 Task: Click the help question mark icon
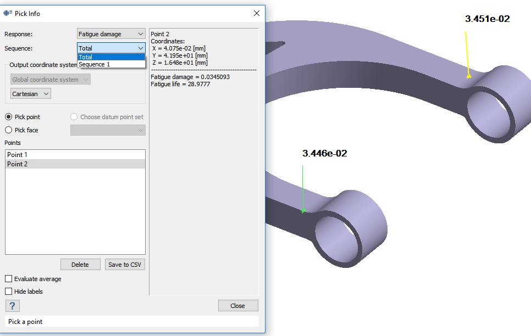(x=12, y=306)
